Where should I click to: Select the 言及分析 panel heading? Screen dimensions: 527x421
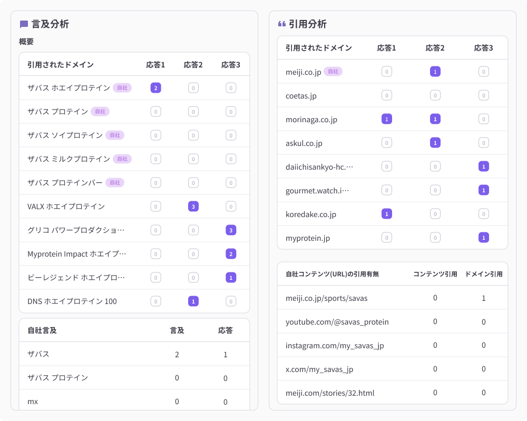(50, 24)
